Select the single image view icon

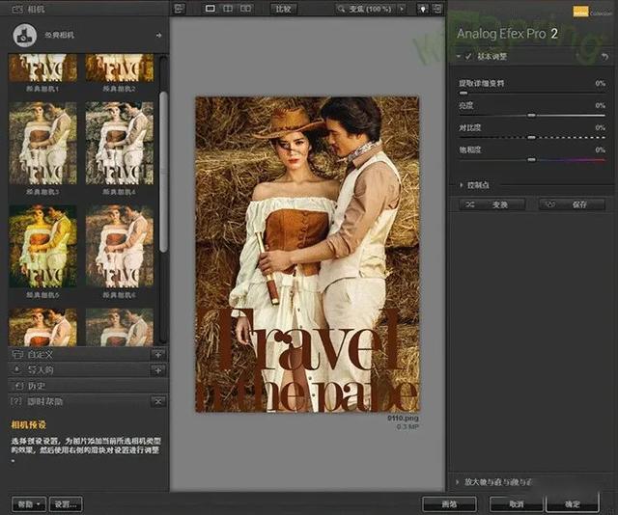coord(211,9)
